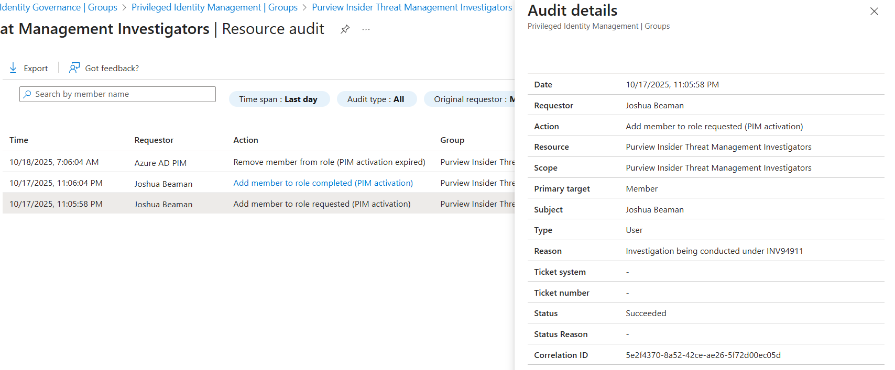Click the search magnifier icon
The width and height of the screenshot is (895, 370).
tap(27, 94)
